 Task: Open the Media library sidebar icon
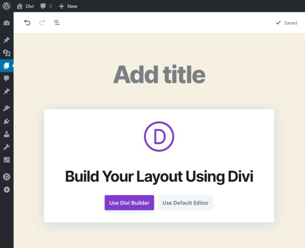click(7, 53)
